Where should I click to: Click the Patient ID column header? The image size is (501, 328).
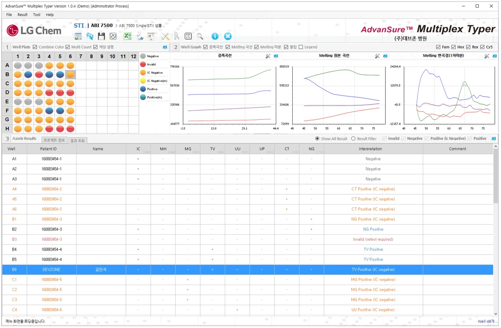coord(51,149)
